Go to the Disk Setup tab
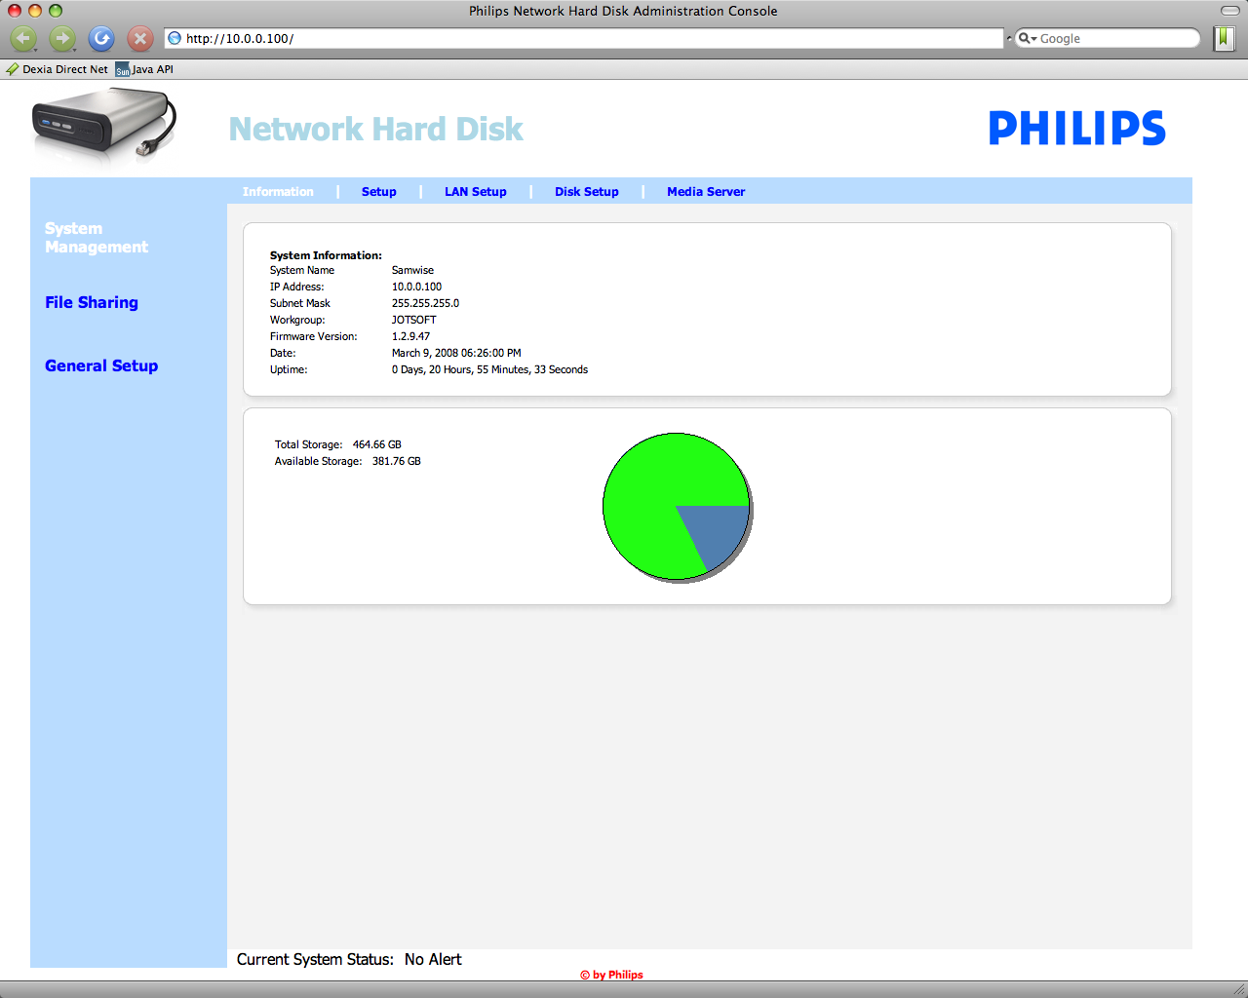This screenshot has height=998, width=1248. coord(587,192)
